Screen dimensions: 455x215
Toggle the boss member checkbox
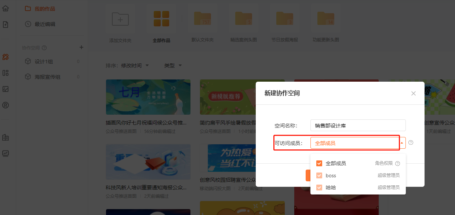(319, 175)
